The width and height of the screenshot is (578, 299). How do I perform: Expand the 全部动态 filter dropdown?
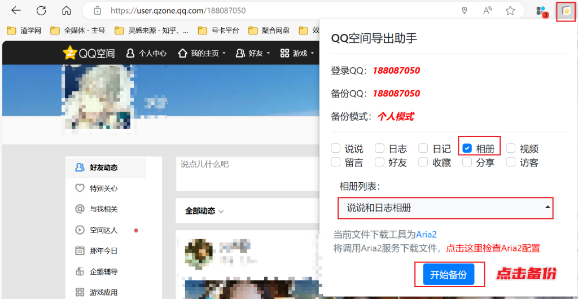point(204,211)
